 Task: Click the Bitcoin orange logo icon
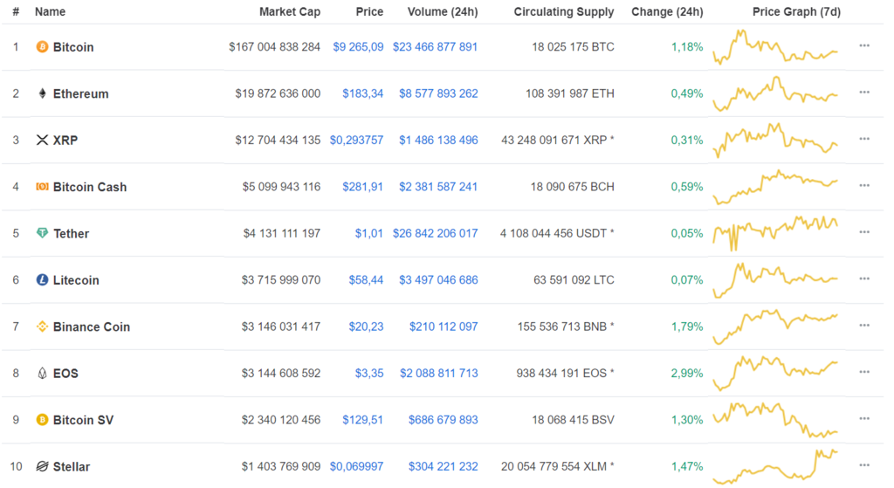(42, 47)
